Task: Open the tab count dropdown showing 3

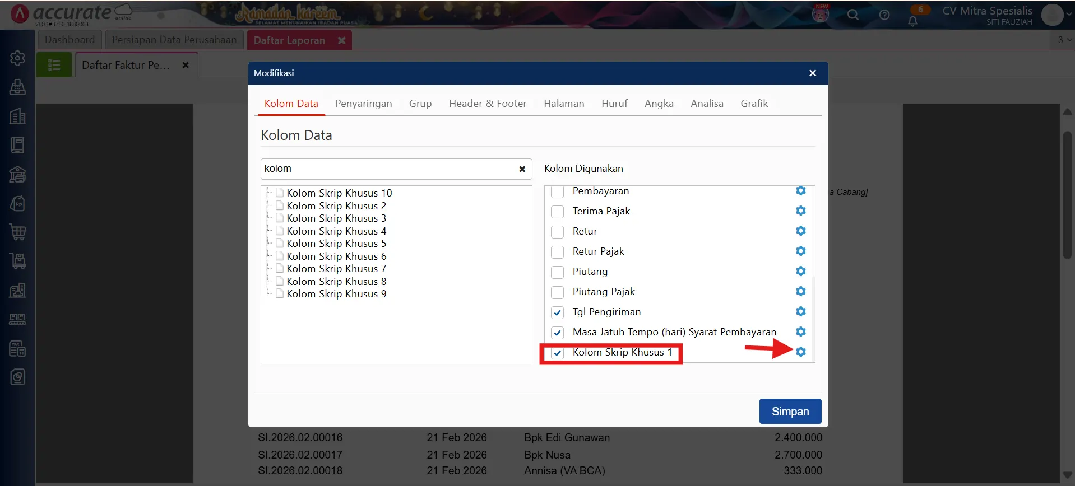Action: [x=1064, y=40]
